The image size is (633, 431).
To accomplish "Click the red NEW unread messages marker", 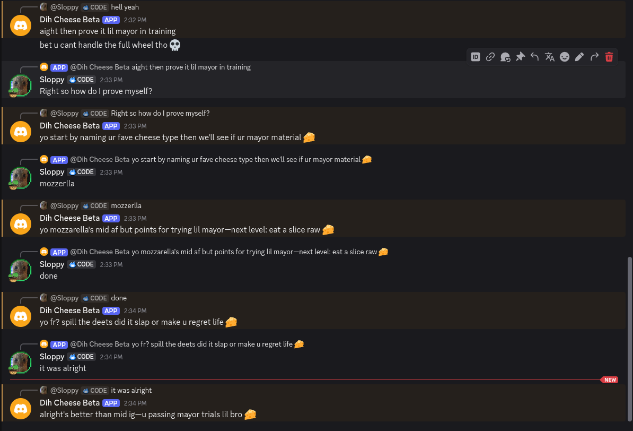I will [610, 380].
